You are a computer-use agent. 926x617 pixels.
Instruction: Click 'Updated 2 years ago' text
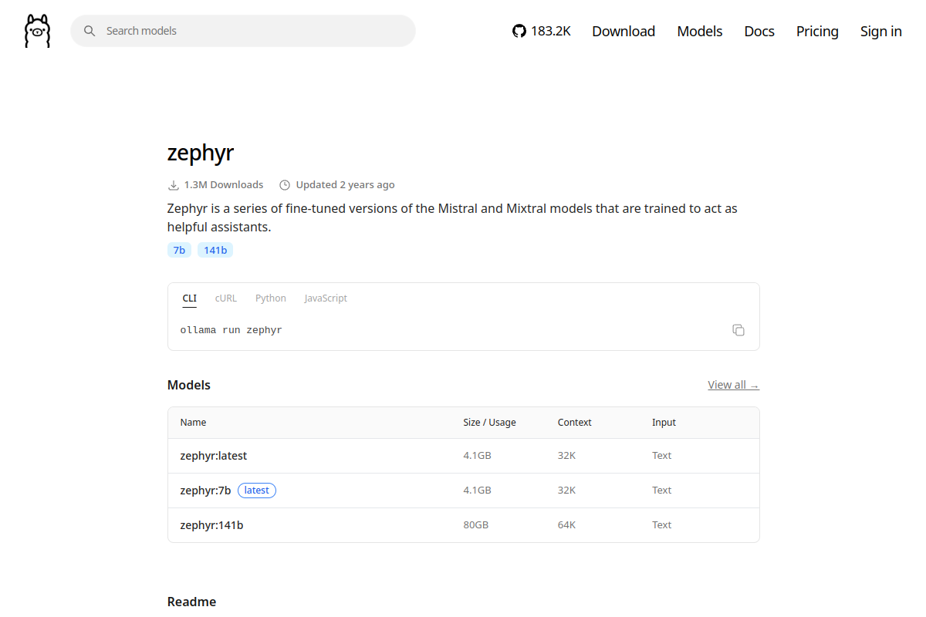pos(345,185)
